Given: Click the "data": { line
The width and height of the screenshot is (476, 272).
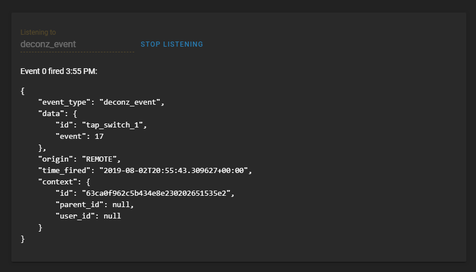Looking at the screenshot, I should click(x=57, y=114).
